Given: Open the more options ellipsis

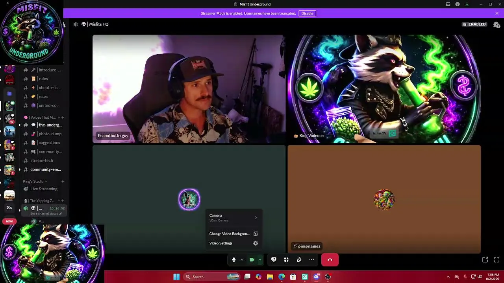Looking at the screenshot, I should 311,260.
